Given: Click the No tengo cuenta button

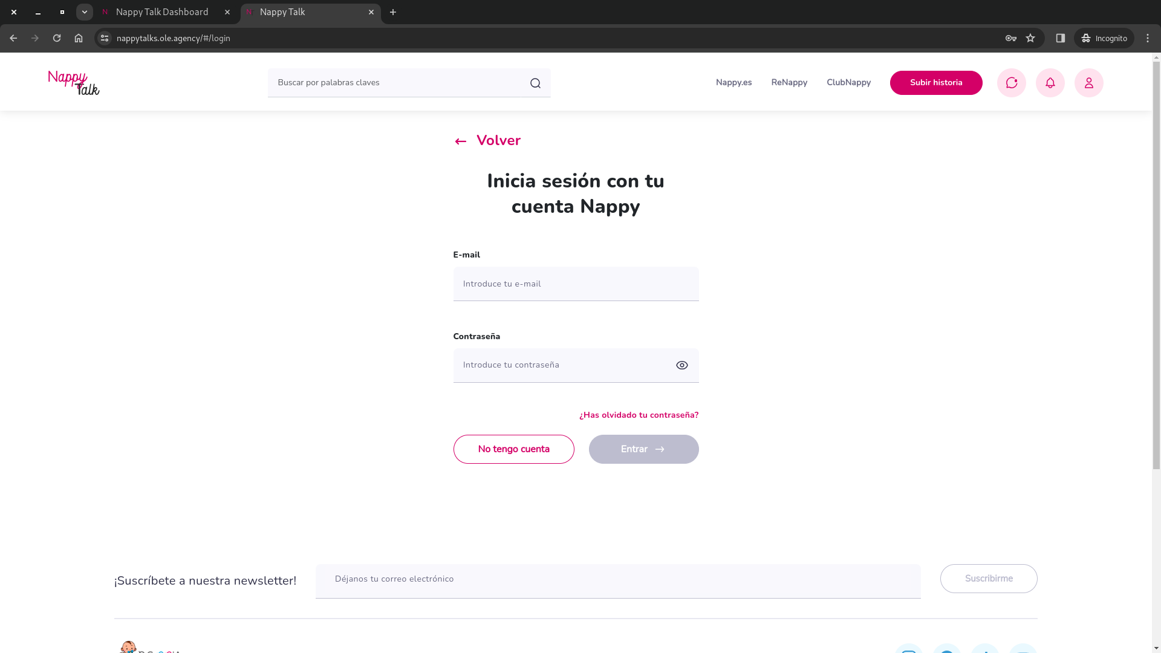Looking at the screenshot, I should point(513,449).
